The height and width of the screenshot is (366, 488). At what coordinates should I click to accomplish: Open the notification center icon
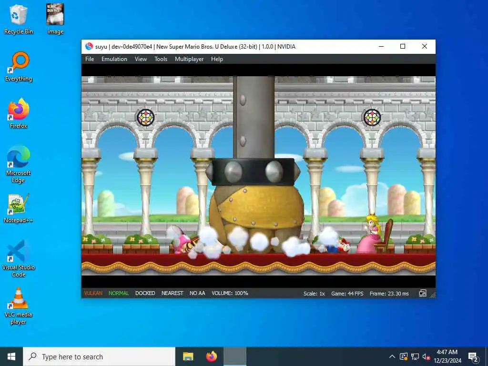pyautogui.click(x=473, y=356)
